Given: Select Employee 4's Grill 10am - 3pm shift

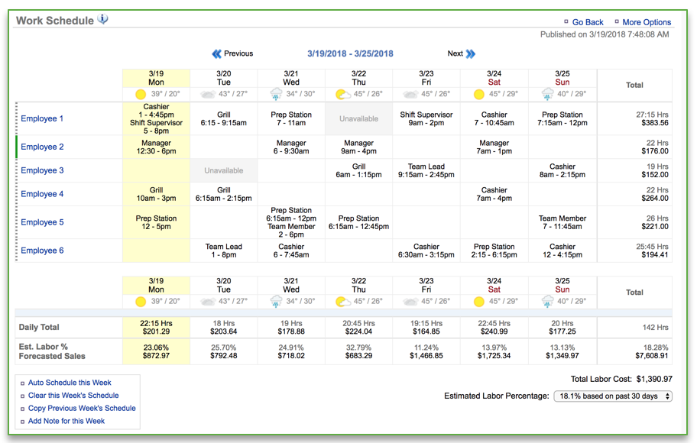Looking at the screenshot, I should point(156,194).
